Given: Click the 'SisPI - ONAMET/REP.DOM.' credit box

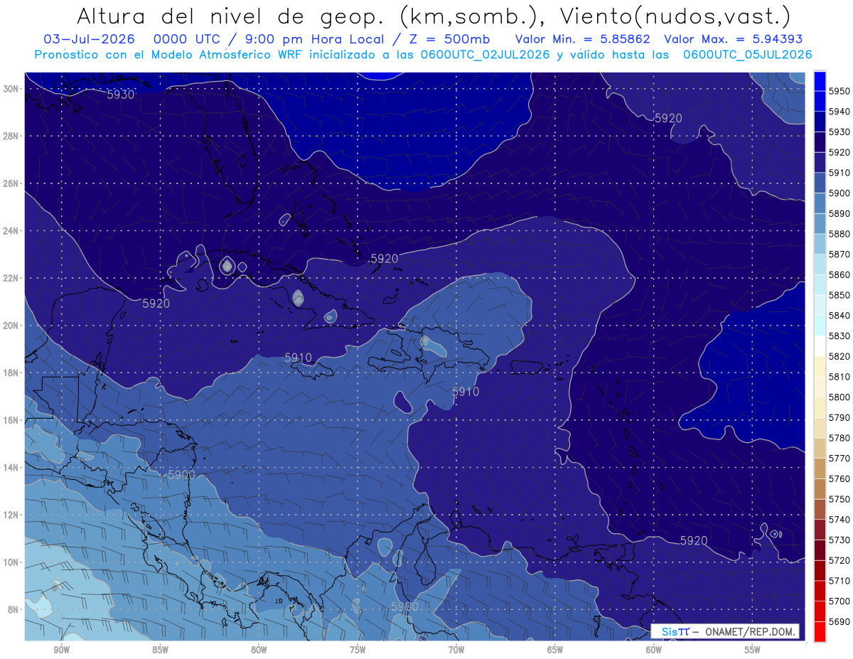Looking at the screenshot, I should point(726,631).
